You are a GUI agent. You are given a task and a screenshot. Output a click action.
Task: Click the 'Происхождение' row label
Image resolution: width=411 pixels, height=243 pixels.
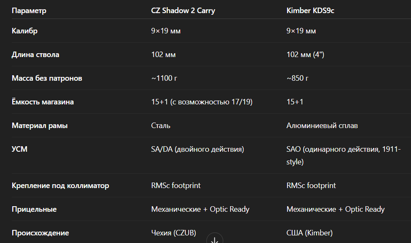click(x=40, y=233)
